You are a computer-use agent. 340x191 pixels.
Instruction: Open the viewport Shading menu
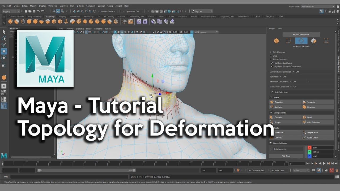(69, 29)
